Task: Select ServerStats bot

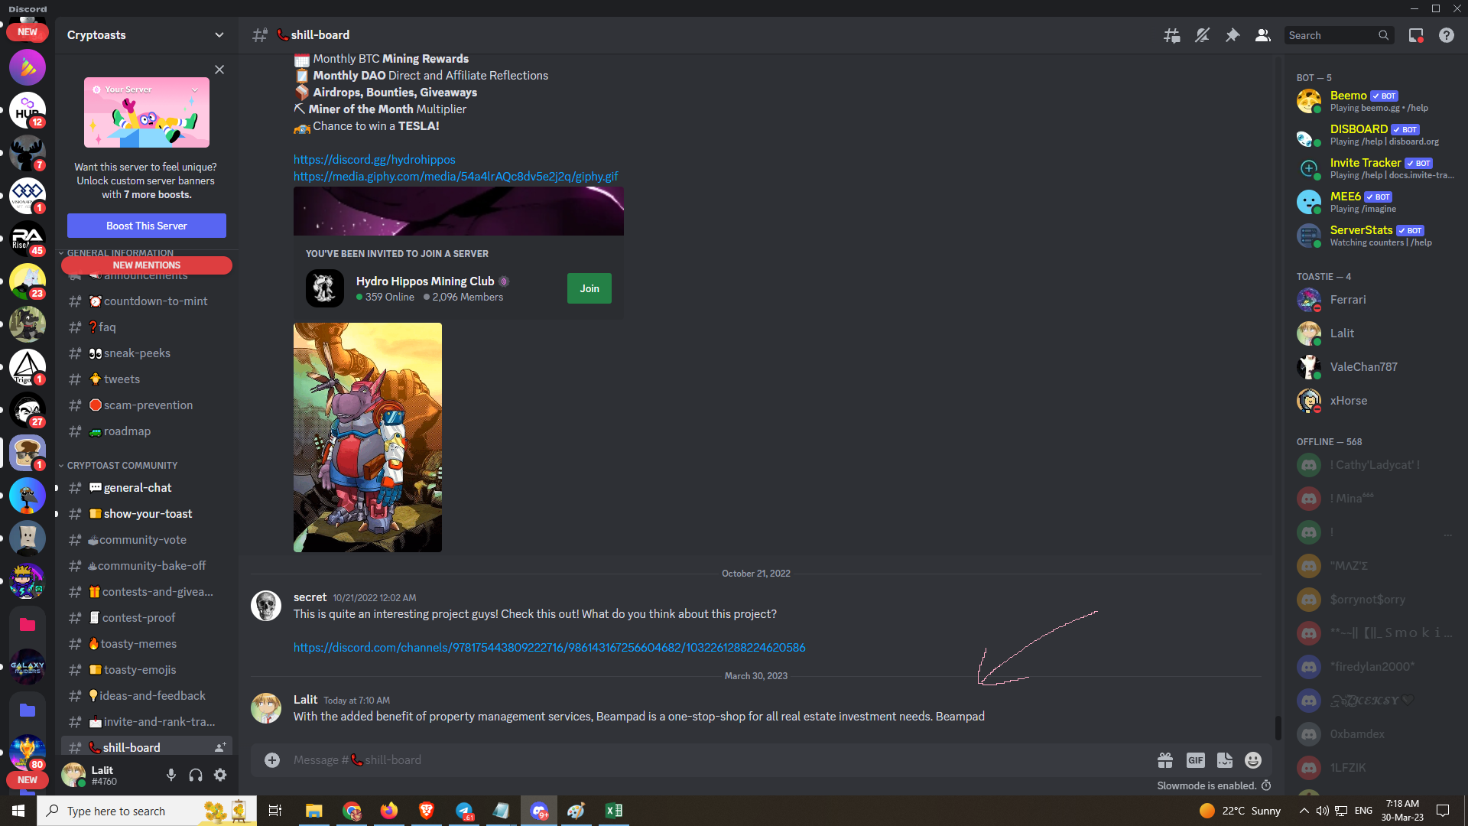Action: coord(1375,236)
